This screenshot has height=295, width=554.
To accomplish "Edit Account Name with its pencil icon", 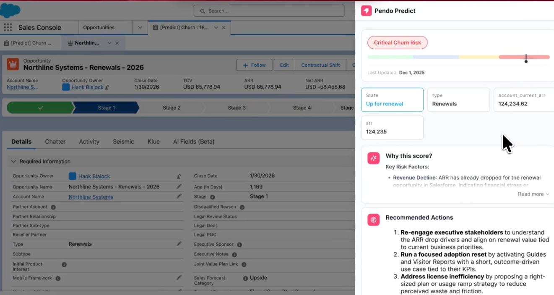I will (179, 196).
